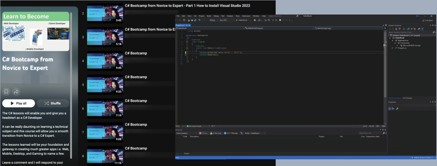Click the Property Pages wrench in Properties panel
The image size is (437, 166).
(397, 109)
